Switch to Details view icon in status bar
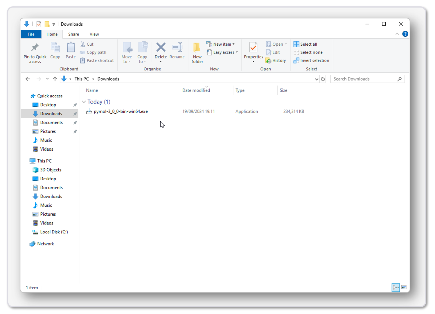This screenshot has height=314, width=435. 396,288
